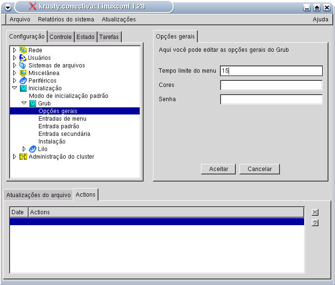Expand the Miscelânea tree node
The image size is (335, 285).
point(15,73)
